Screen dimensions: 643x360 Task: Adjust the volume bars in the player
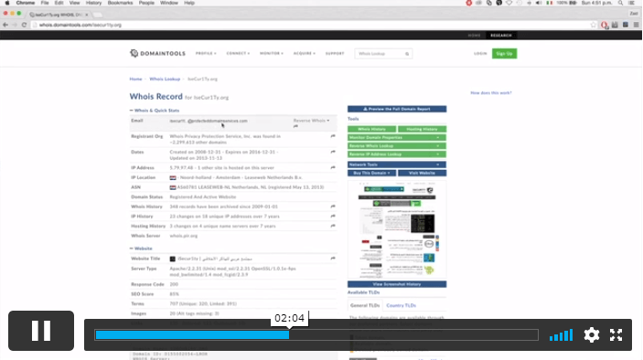coord(561,335)
